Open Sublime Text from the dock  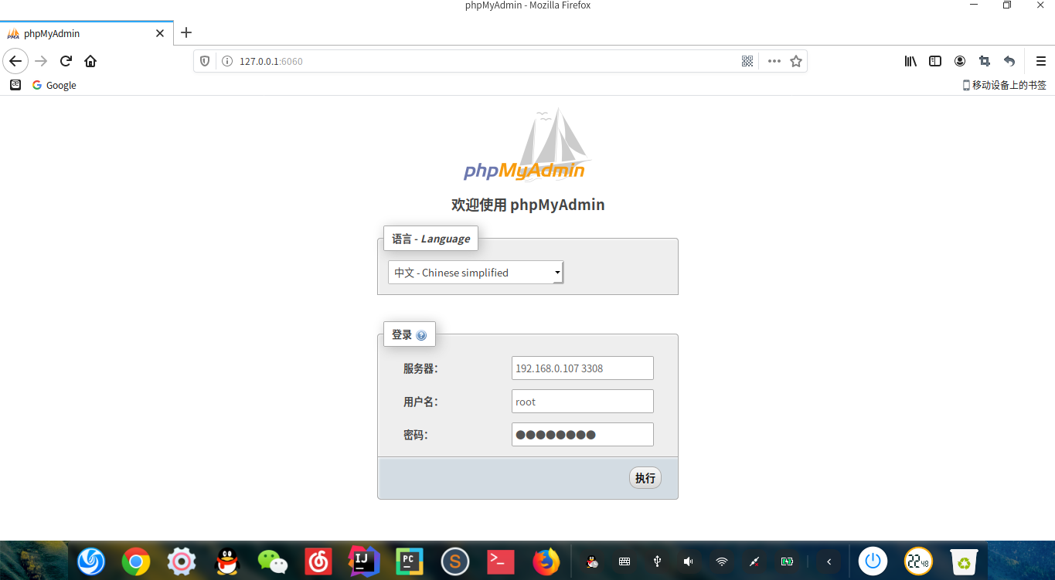point(455,561)
